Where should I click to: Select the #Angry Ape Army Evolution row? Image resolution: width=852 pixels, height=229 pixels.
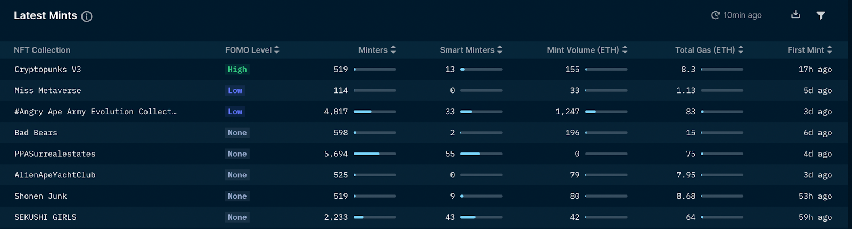pos(426,112)
